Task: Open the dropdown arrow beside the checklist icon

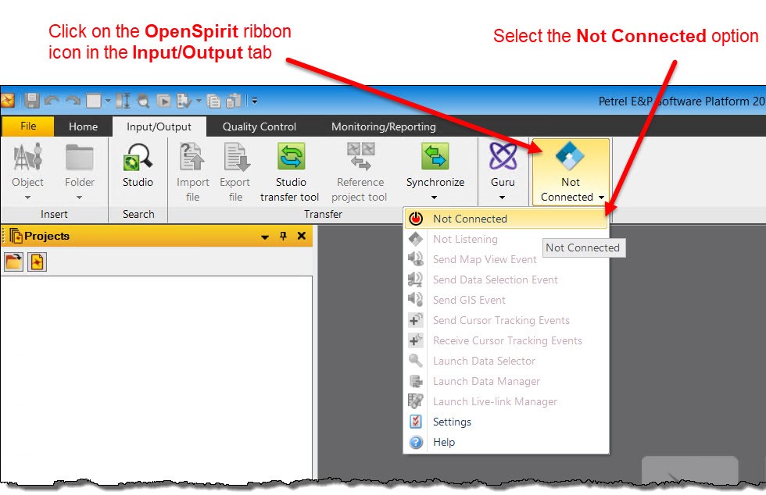Action: [x=199, y=101]
